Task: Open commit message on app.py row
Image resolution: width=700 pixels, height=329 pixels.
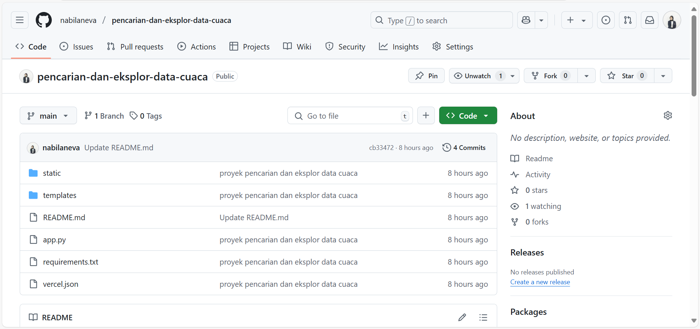Action: point(289,239)
